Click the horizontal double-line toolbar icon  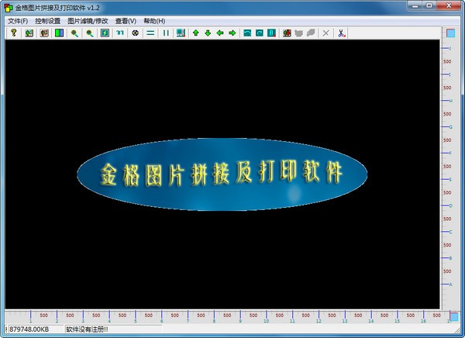(150, 33)
